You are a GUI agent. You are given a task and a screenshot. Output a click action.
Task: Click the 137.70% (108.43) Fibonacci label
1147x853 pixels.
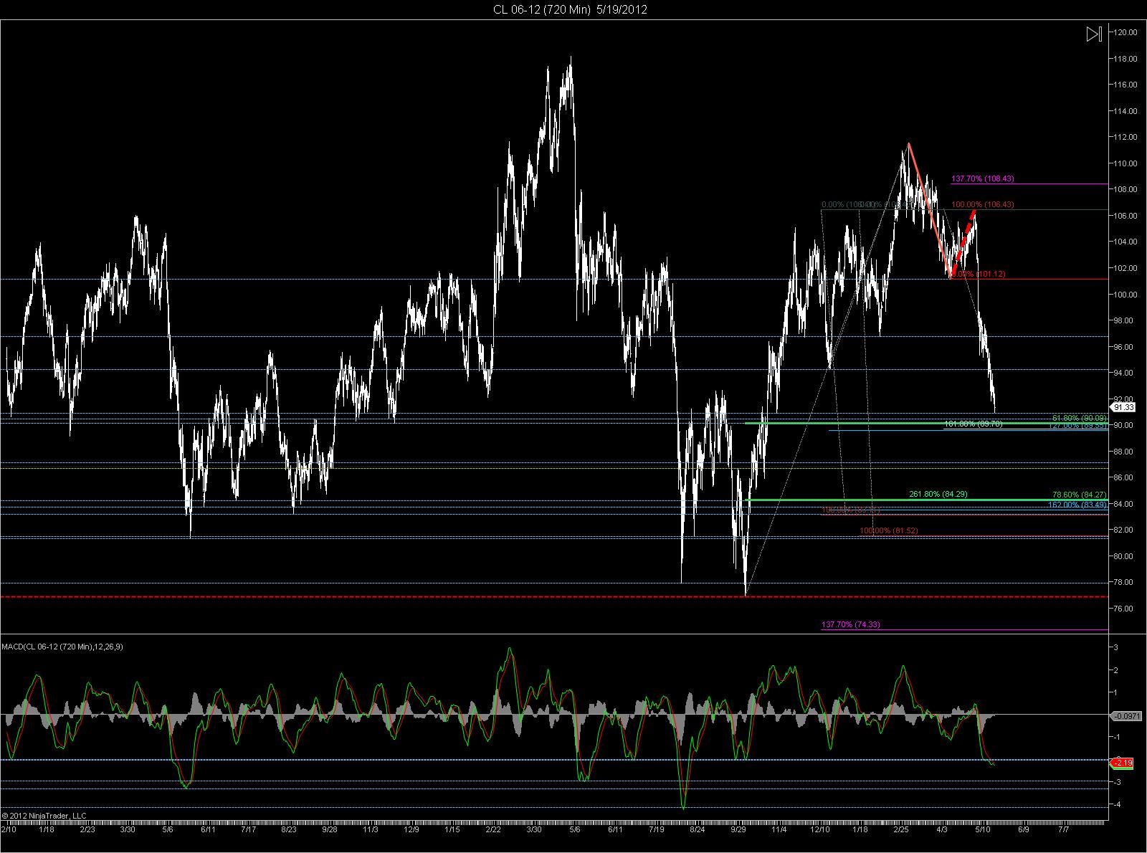tap(983, 178)
